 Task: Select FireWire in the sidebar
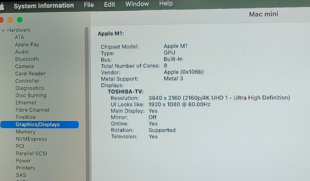tap(26, 117)
